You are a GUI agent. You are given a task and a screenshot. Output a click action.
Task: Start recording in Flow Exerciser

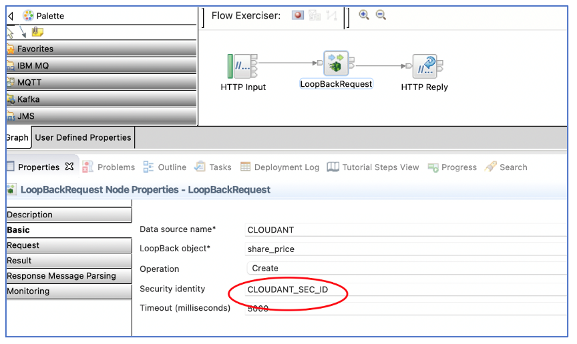(297, 15)
